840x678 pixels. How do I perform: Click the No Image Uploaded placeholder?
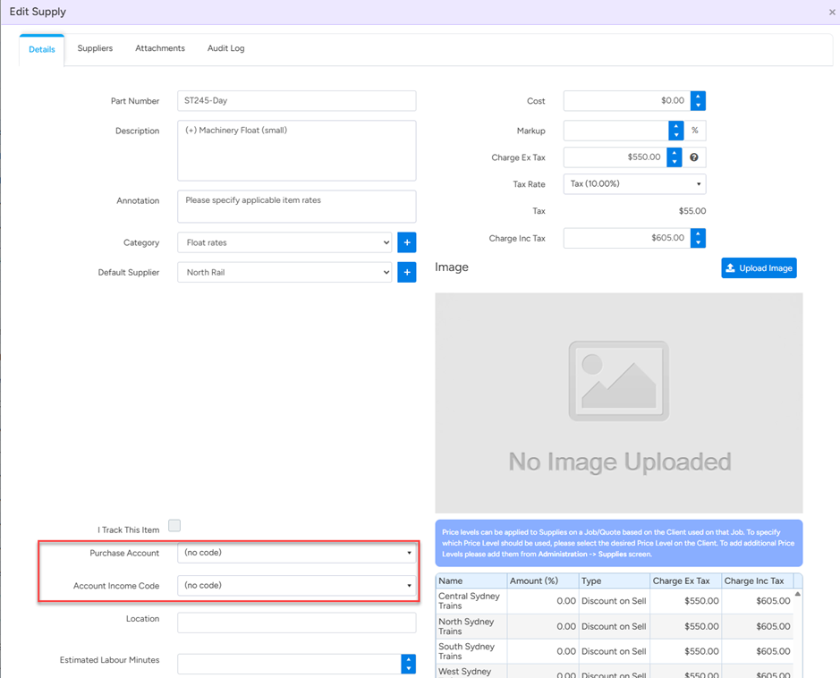tap(619, 403)
